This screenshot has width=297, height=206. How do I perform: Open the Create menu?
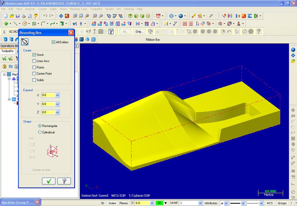click(x=42, y=9)
